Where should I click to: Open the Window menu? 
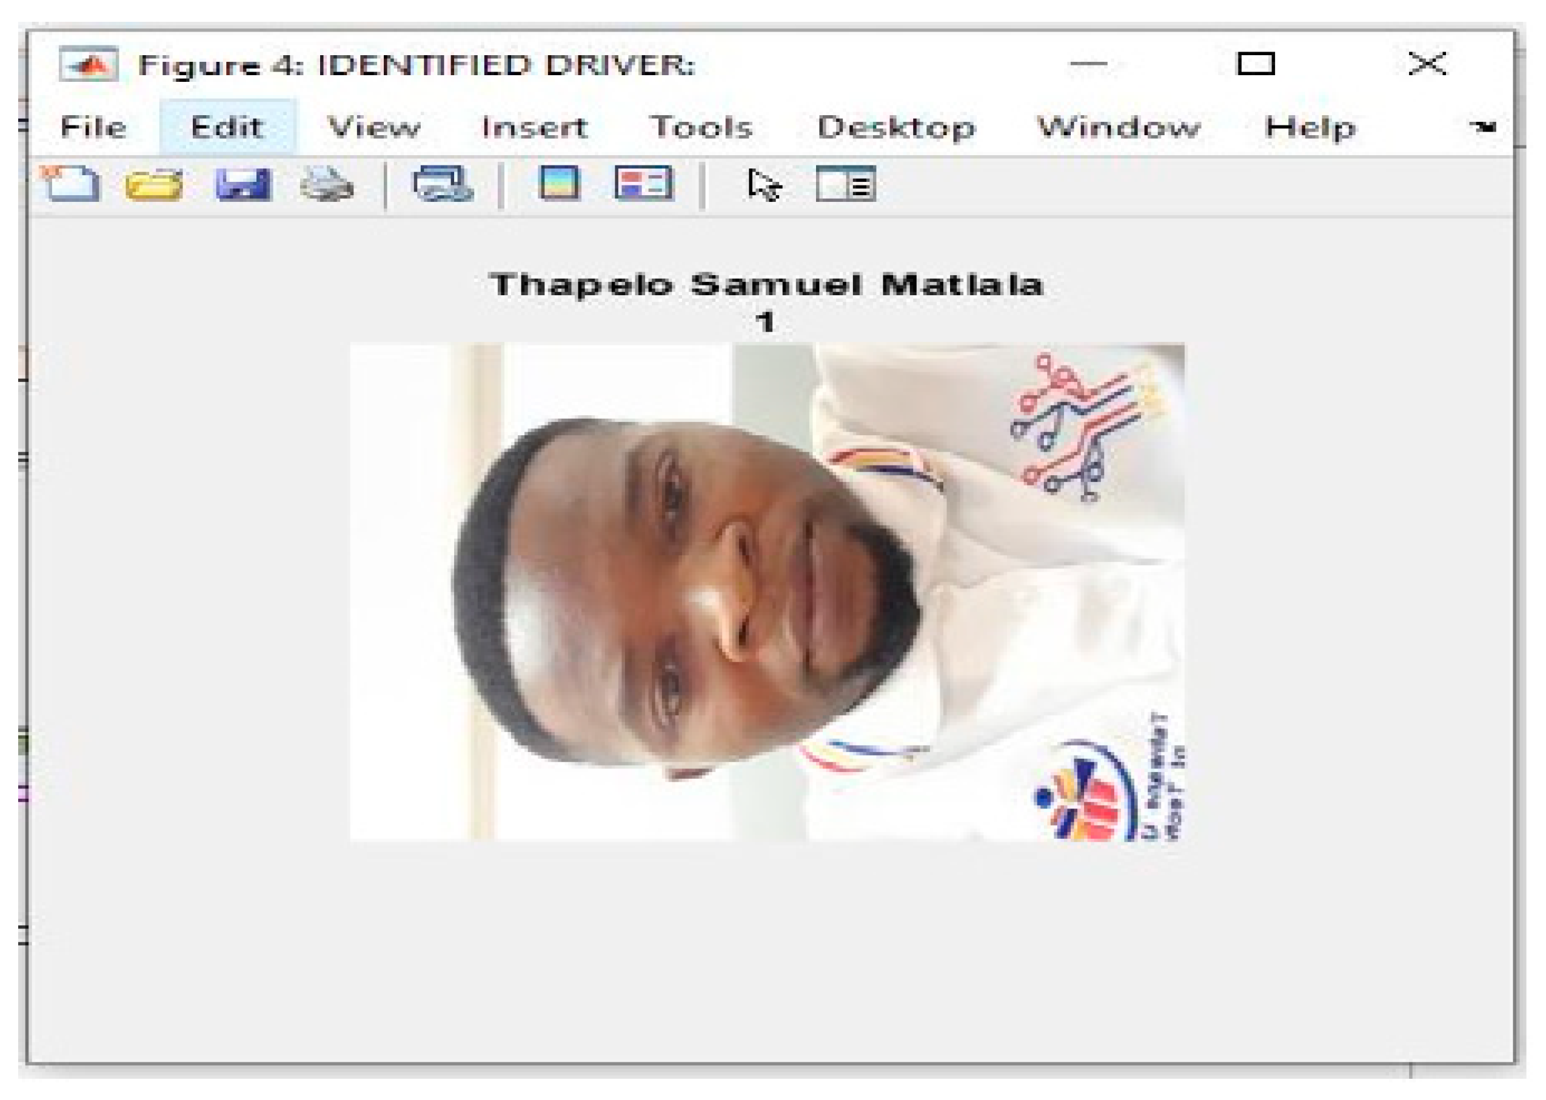tap(1119, 127)
